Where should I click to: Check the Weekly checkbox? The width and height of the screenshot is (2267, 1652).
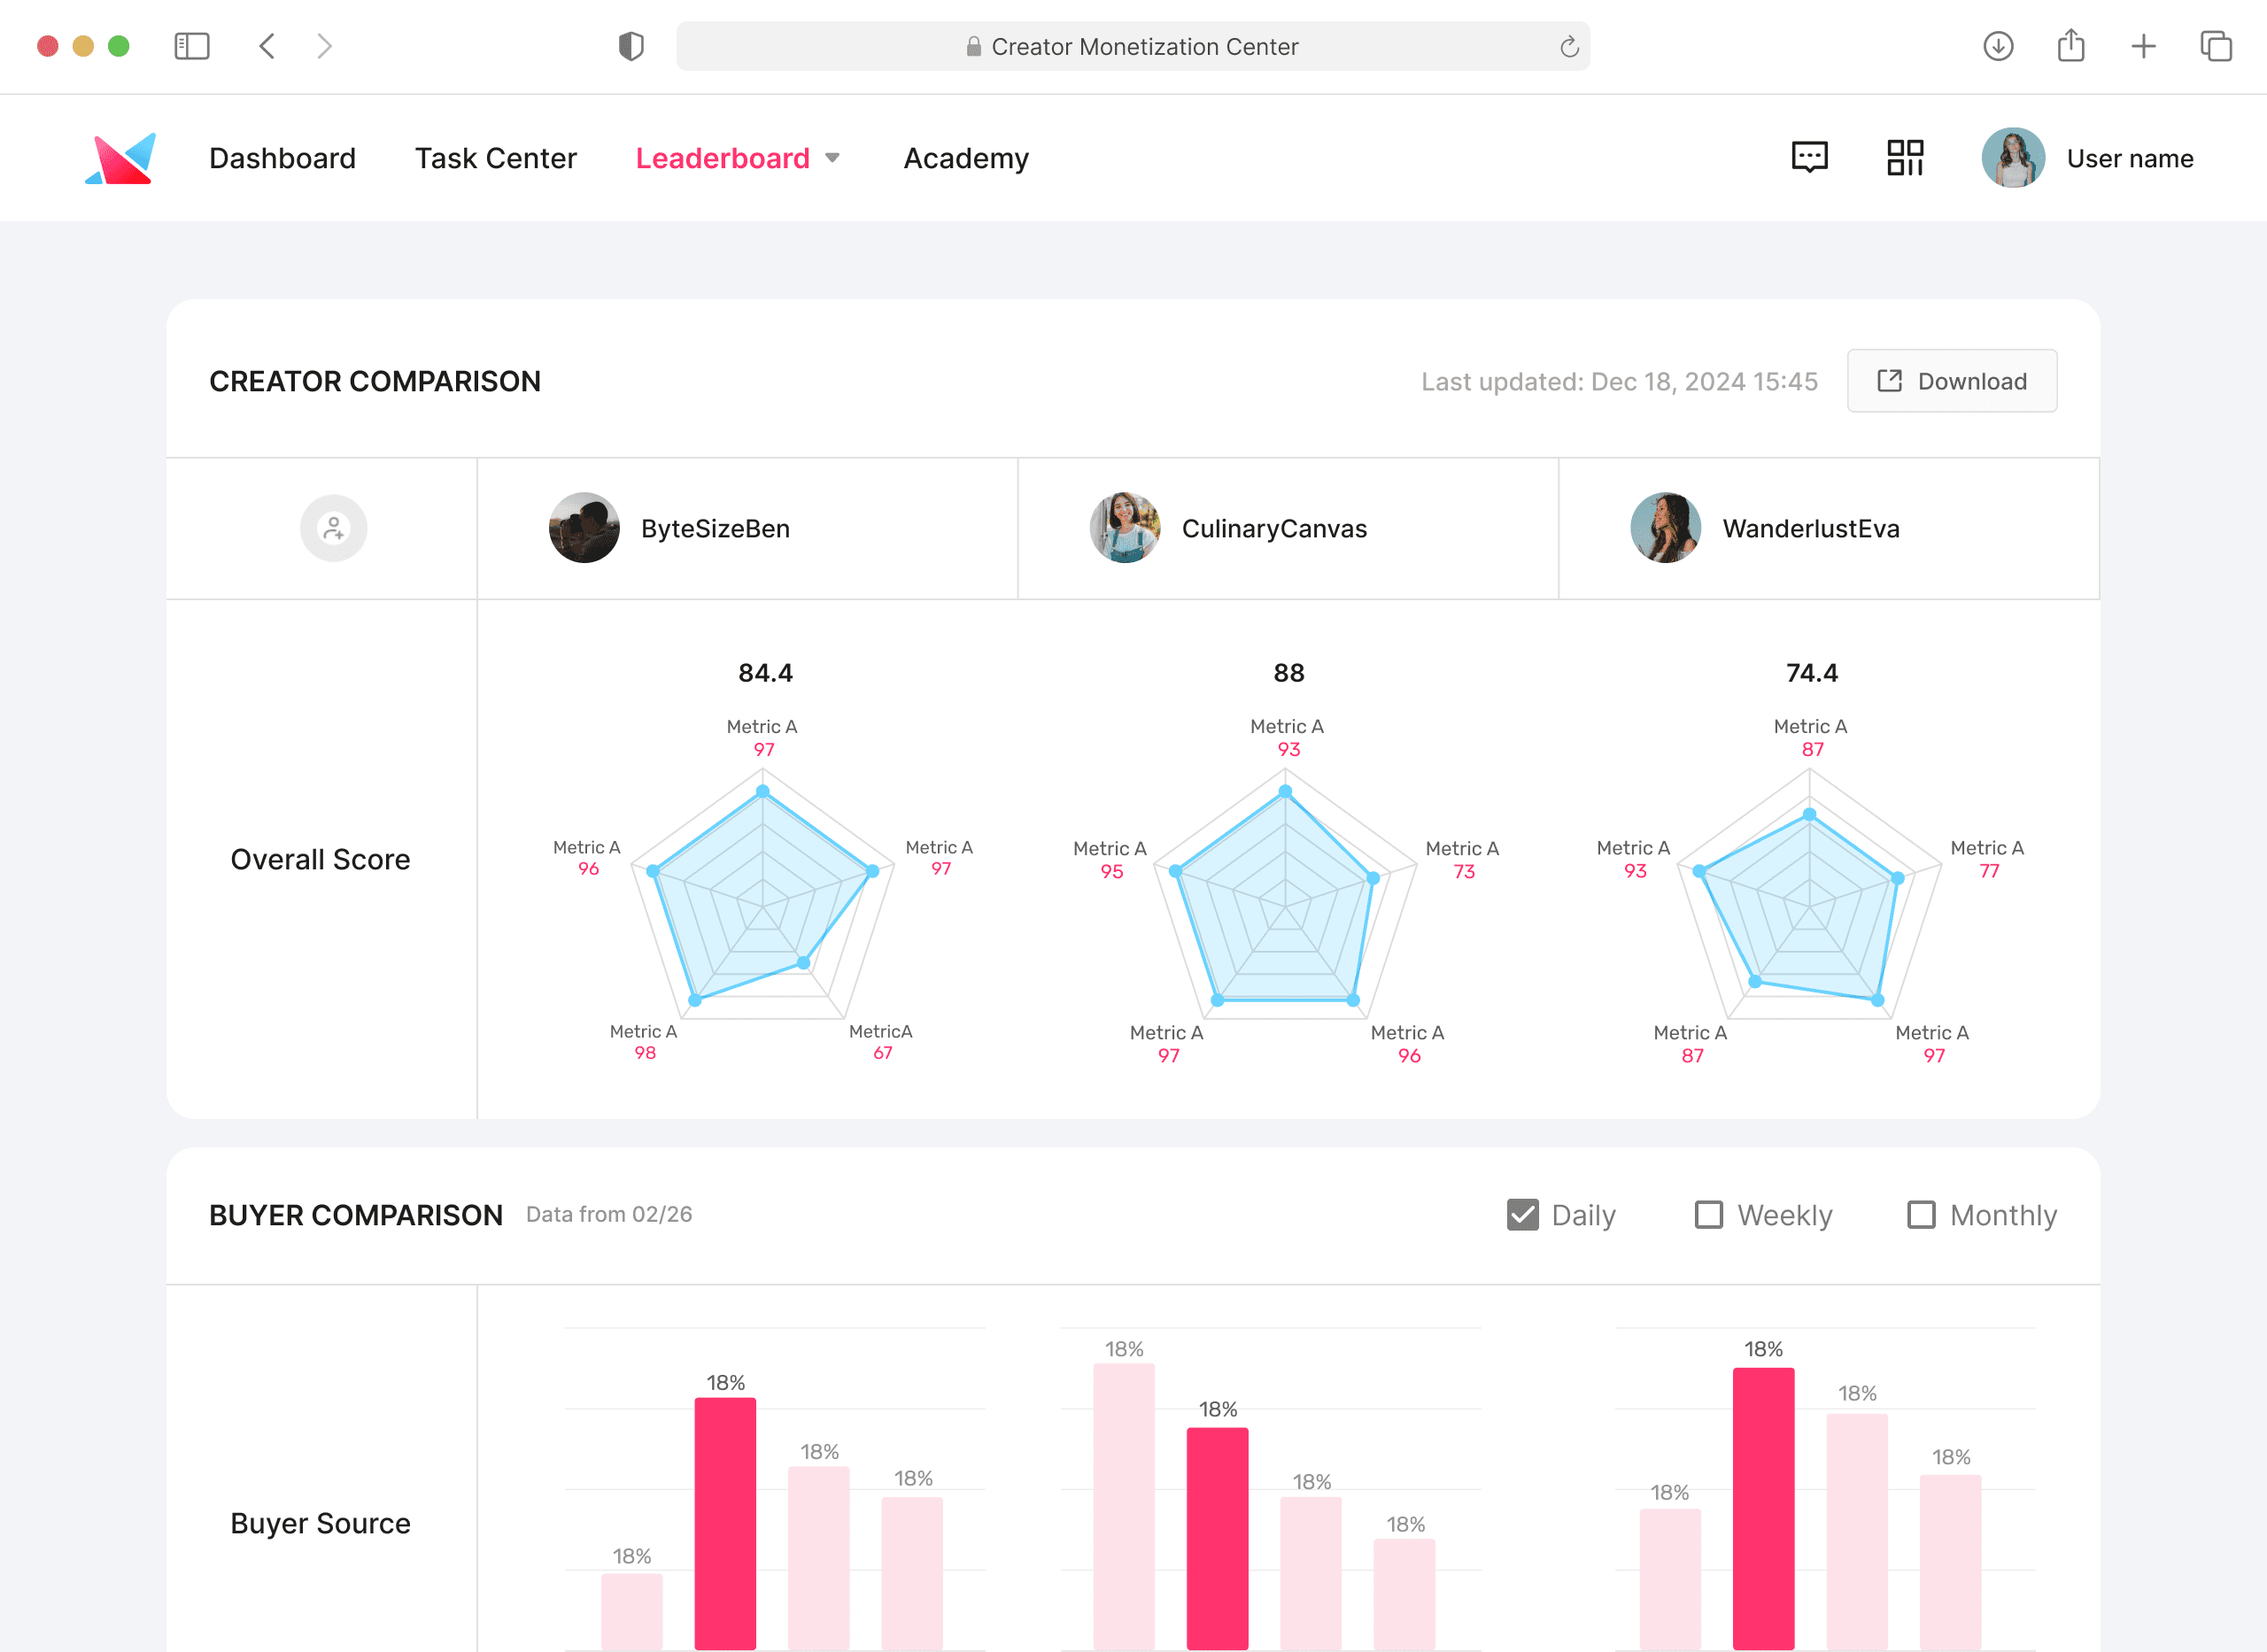pyautogui.click(x=1709, y=1215)
